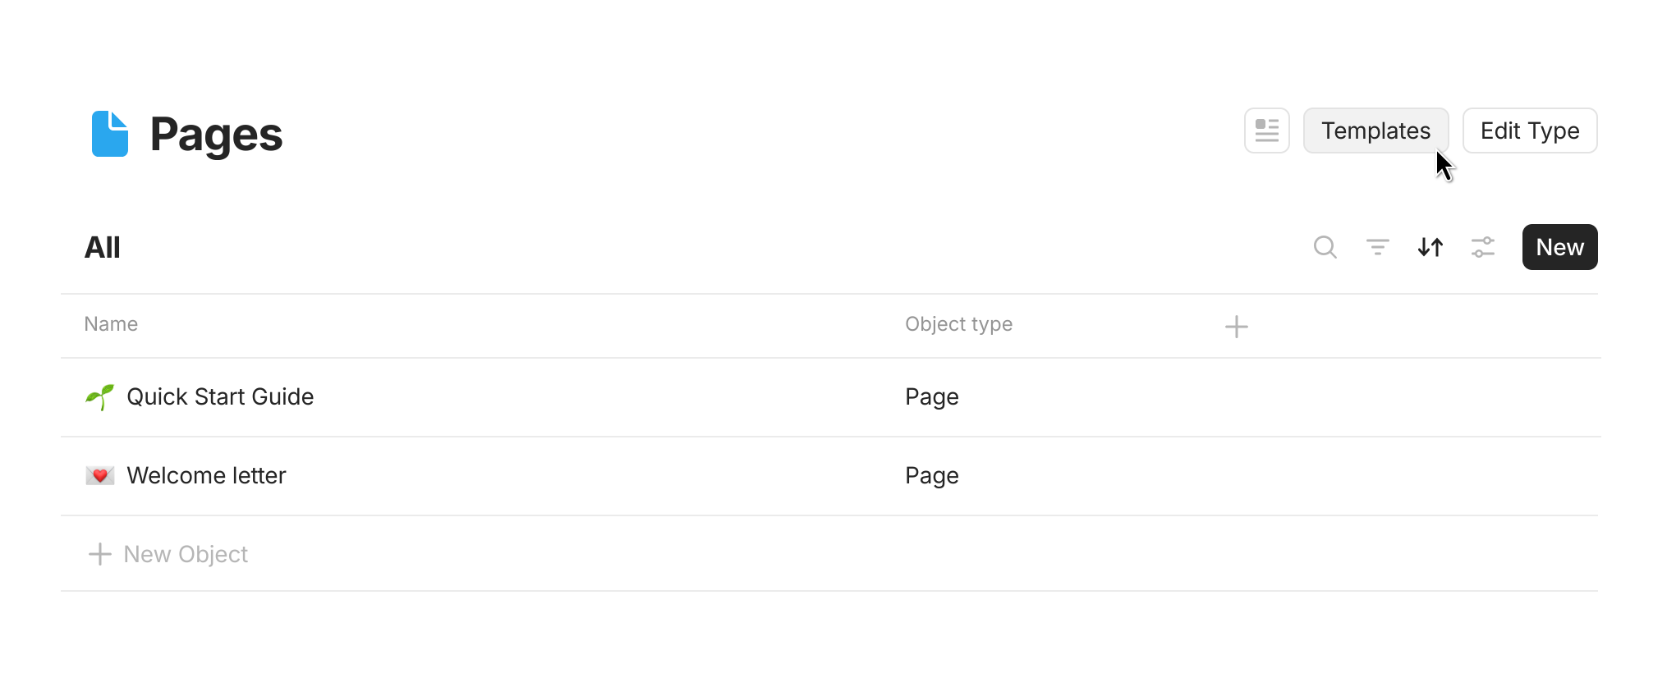Open the filter icon
1667x696 pixels.
1377,247
